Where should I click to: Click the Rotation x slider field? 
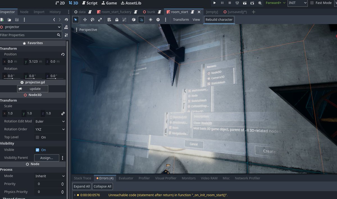[13, 76]
